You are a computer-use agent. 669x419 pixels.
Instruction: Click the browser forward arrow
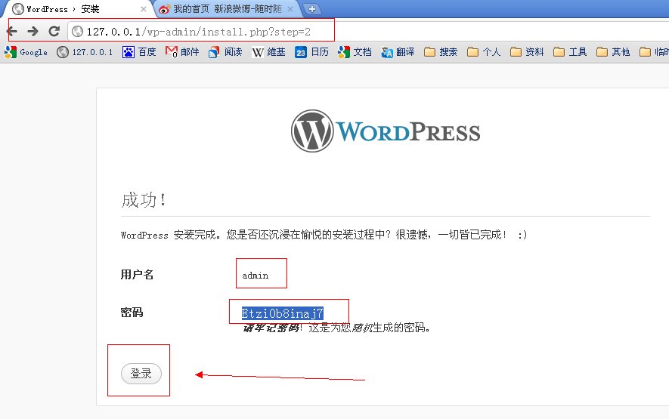tap(33, 31)
